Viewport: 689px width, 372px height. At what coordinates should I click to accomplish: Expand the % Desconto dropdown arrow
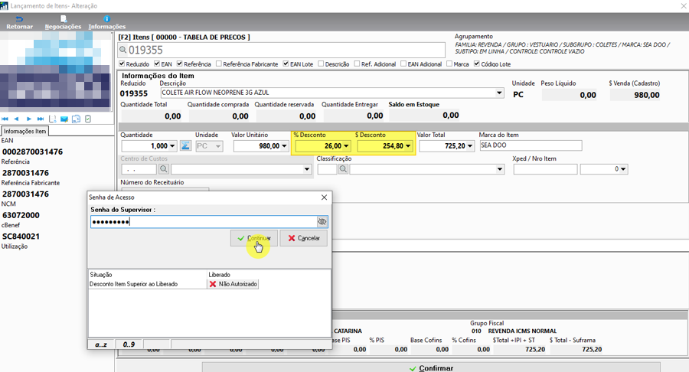pyautogui.click(x=346, y=145)
